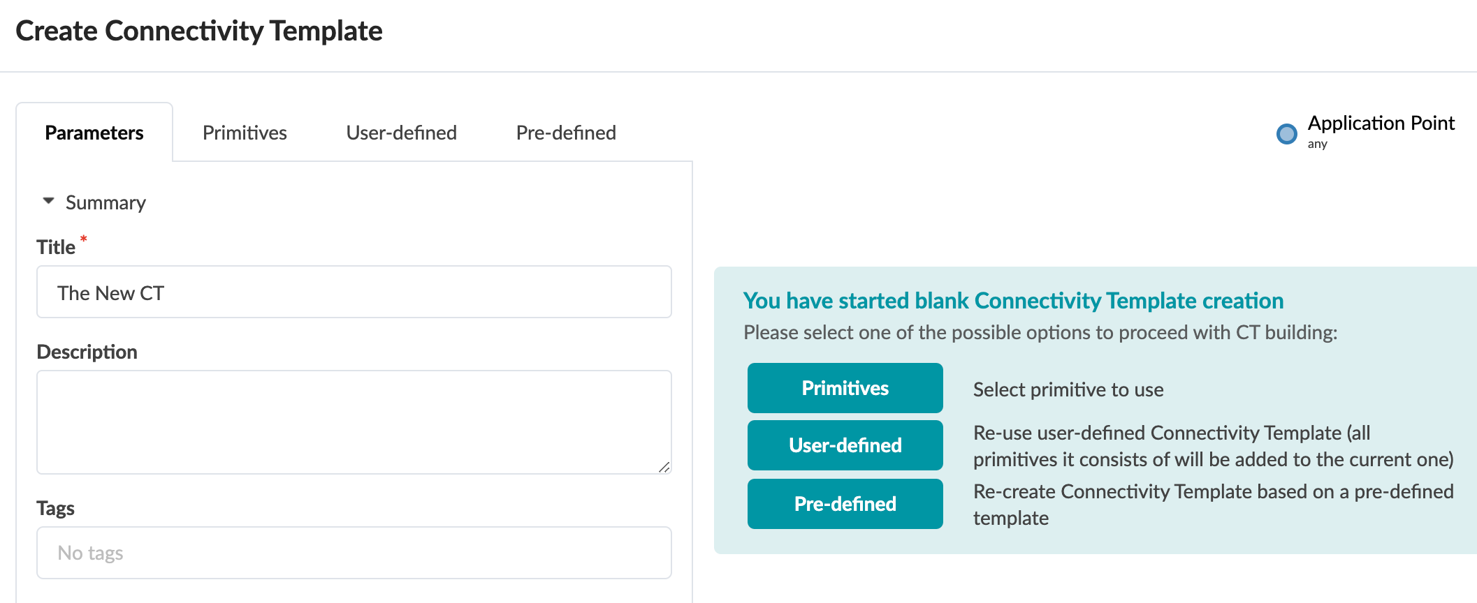Click the red asterisk beside Title
Screen dimensions: 1477x603
click(x=83, y=239)
